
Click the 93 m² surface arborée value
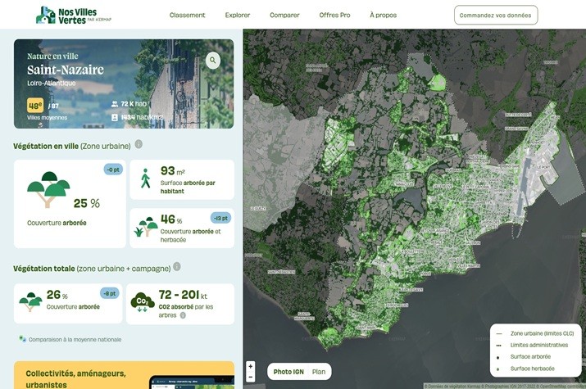[173, 171]
